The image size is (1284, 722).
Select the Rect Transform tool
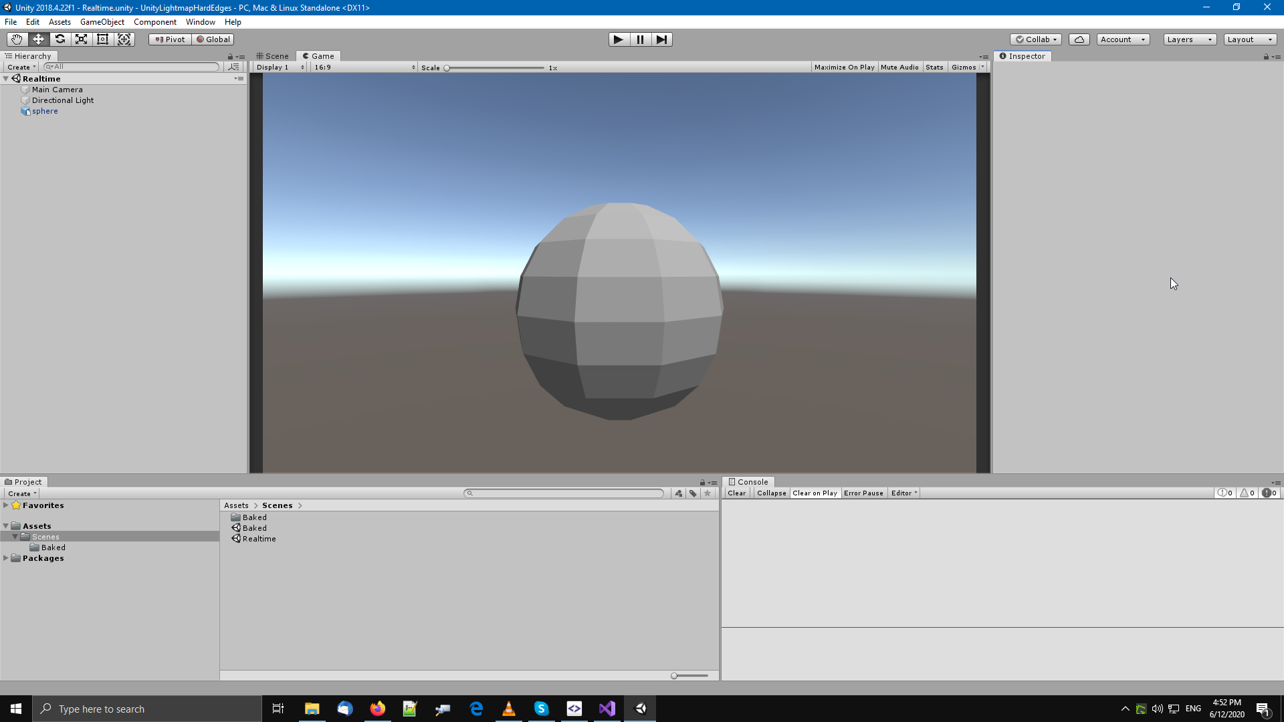pyautogui.click(x=103, y=39)
